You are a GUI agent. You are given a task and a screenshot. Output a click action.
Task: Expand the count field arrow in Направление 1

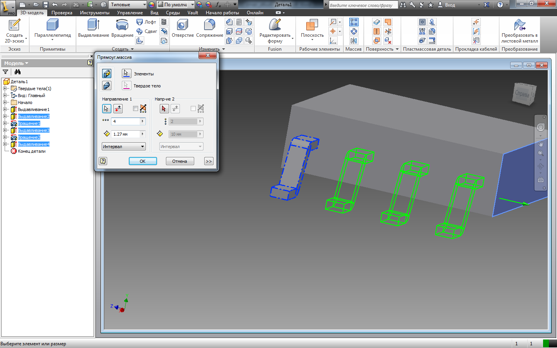[143, 121]
